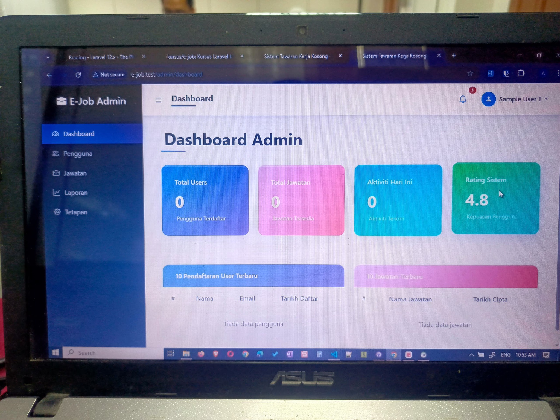Click the E-Job Admin logo

coord(91,101)
